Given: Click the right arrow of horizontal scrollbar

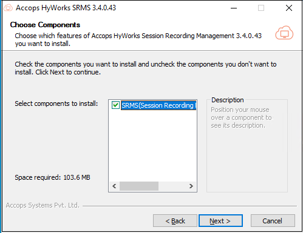Looking at the screenshot, I should pos(191,186).
